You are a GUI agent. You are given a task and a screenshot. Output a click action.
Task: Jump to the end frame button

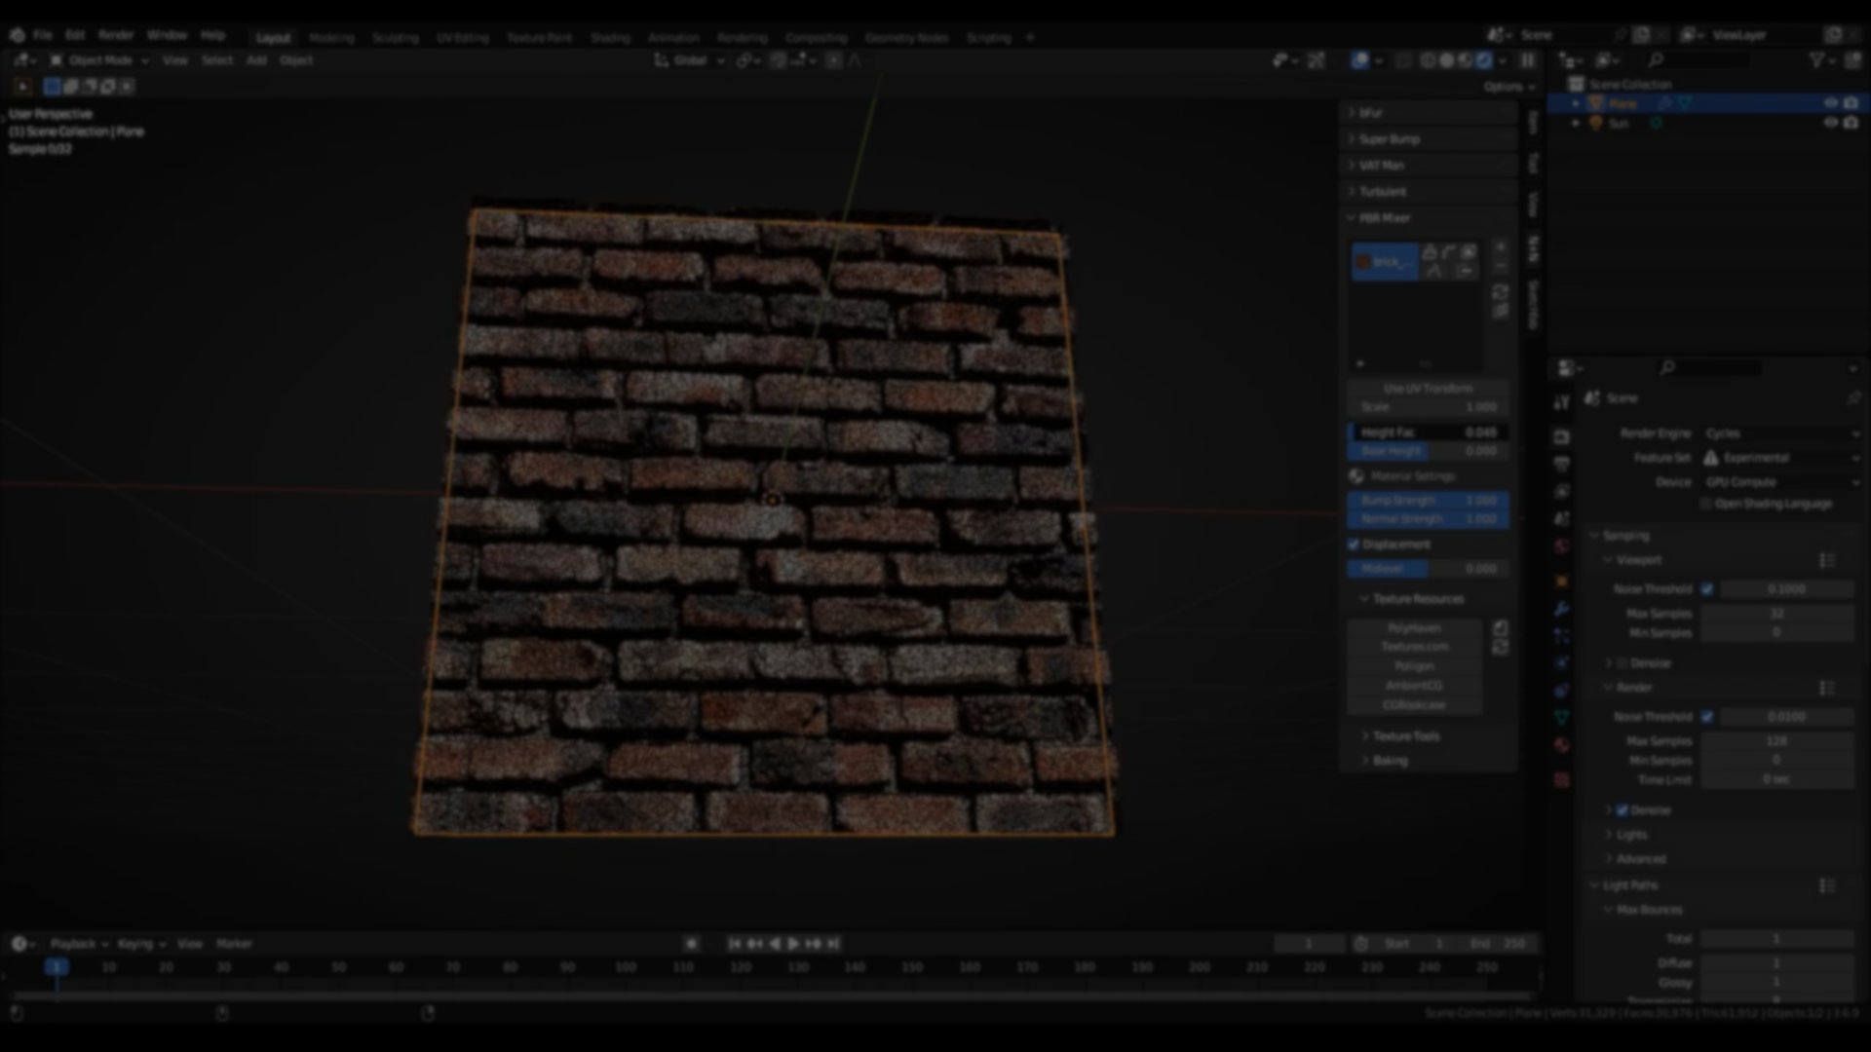coord(833,943)
